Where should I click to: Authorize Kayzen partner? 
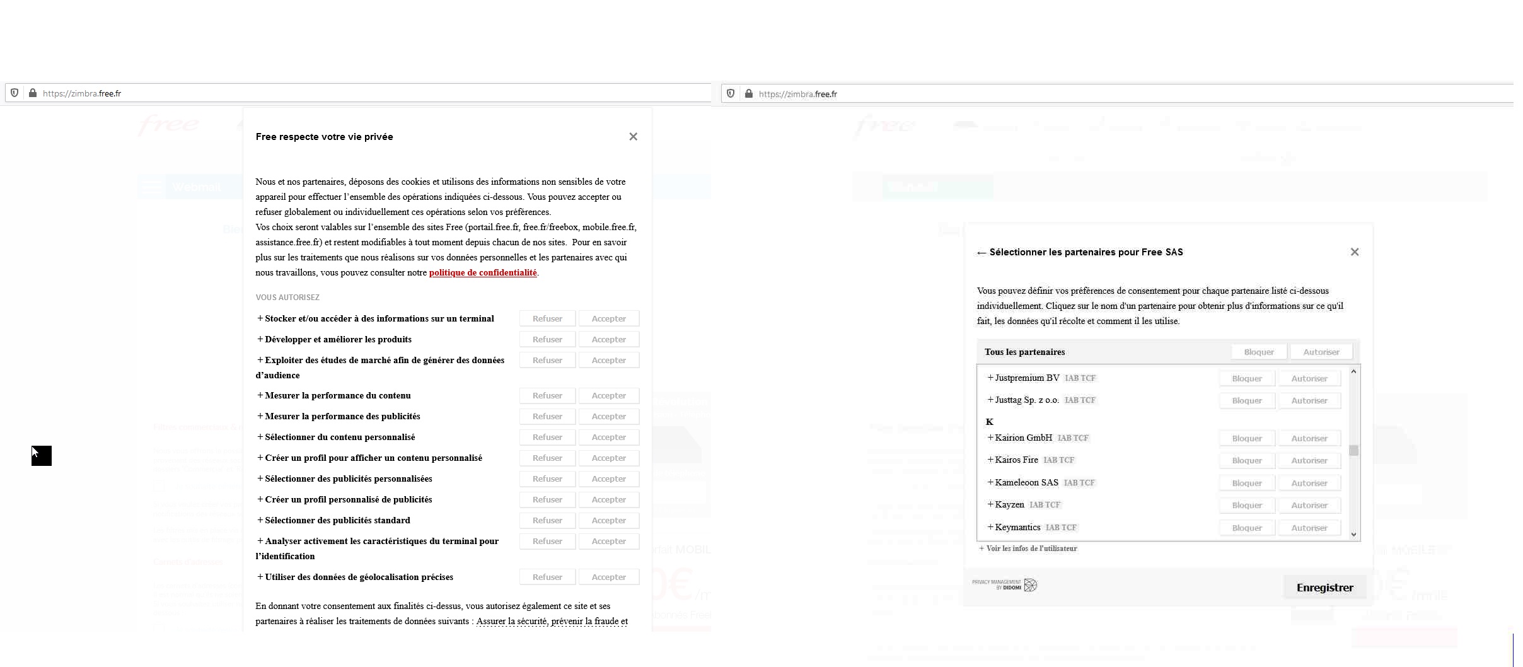1309,505
